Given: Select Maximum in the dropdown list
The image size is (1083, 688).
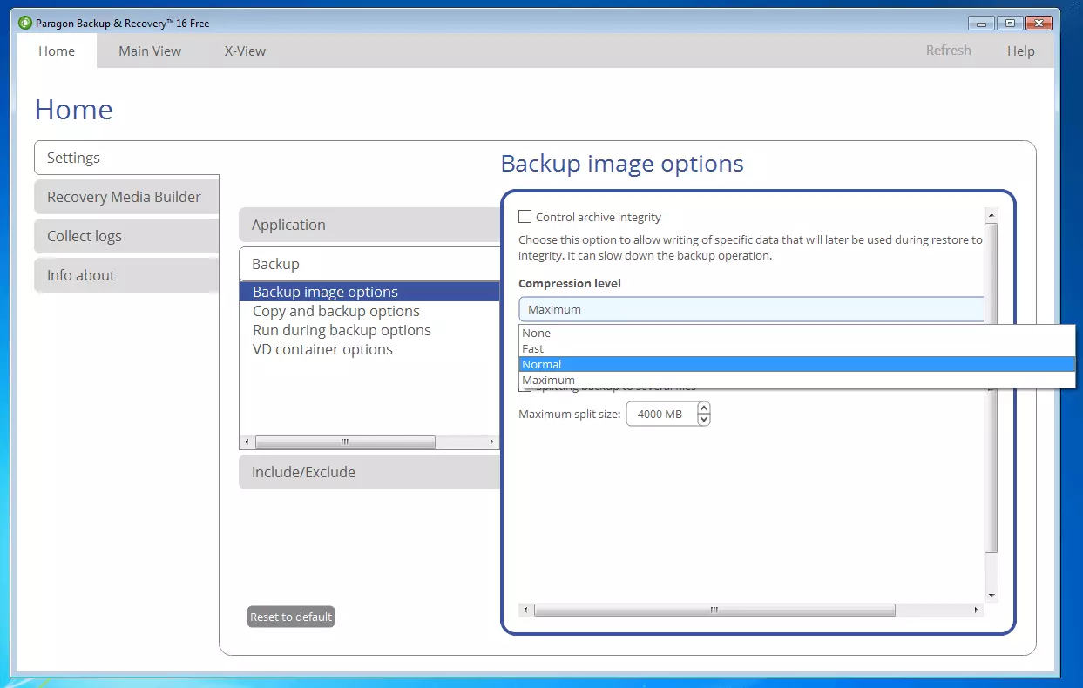Looking at the screenshot, I should [x=549, y=381].
